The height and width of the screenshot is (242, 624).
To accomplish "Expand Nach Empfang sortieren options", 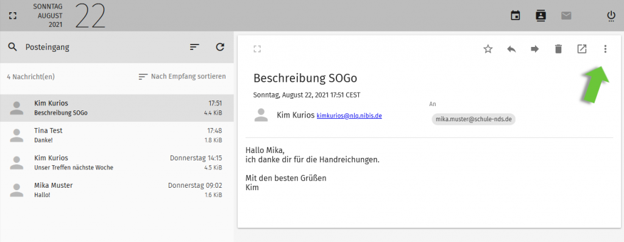I will click(182, 76).
